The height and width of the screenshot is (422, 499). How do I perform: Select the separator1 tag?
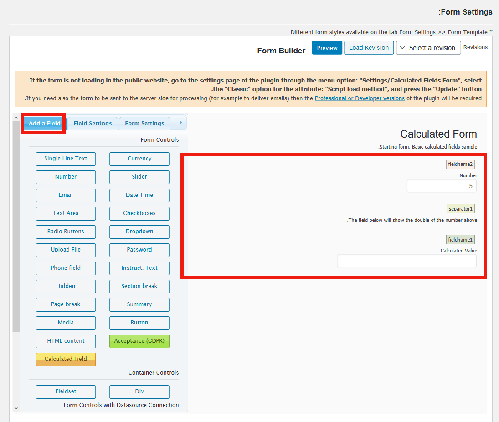pos(461,209)
